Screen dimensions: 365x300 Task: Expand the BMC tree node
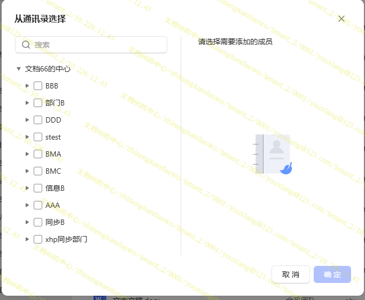(x=27, y=171)
